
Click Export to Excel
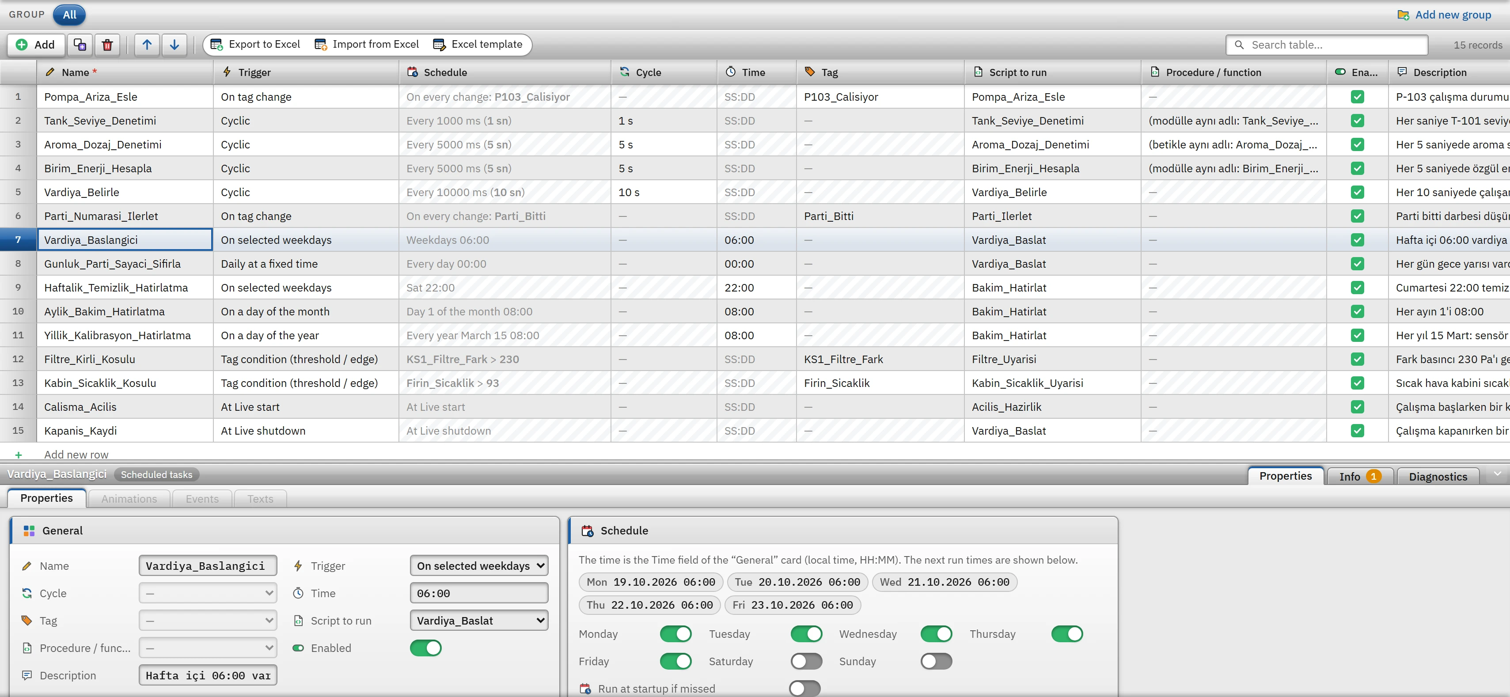(x=256, y=45)
